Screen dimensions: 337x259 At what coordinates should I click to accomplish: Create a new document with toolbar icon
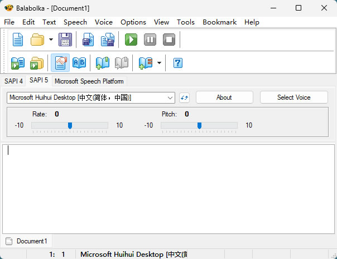(18, 40)
